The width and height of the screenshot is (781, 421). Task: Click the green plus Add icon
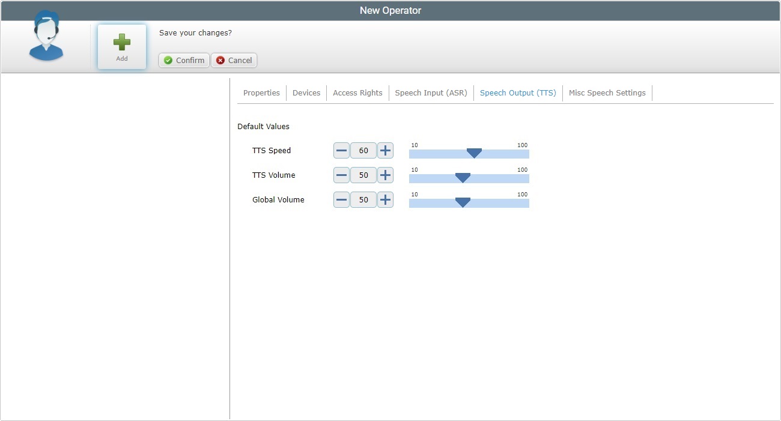[x=122, y=43]
